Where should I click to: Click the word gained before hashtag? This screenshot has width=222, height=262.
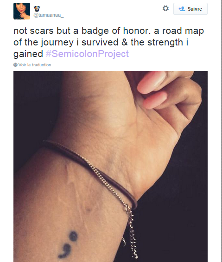click(x=28, y=54)
